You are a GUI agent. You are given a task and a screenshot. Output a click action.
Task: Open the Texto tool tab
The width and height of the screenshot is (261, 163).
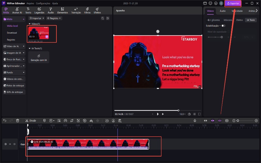[x=29, y=10]
